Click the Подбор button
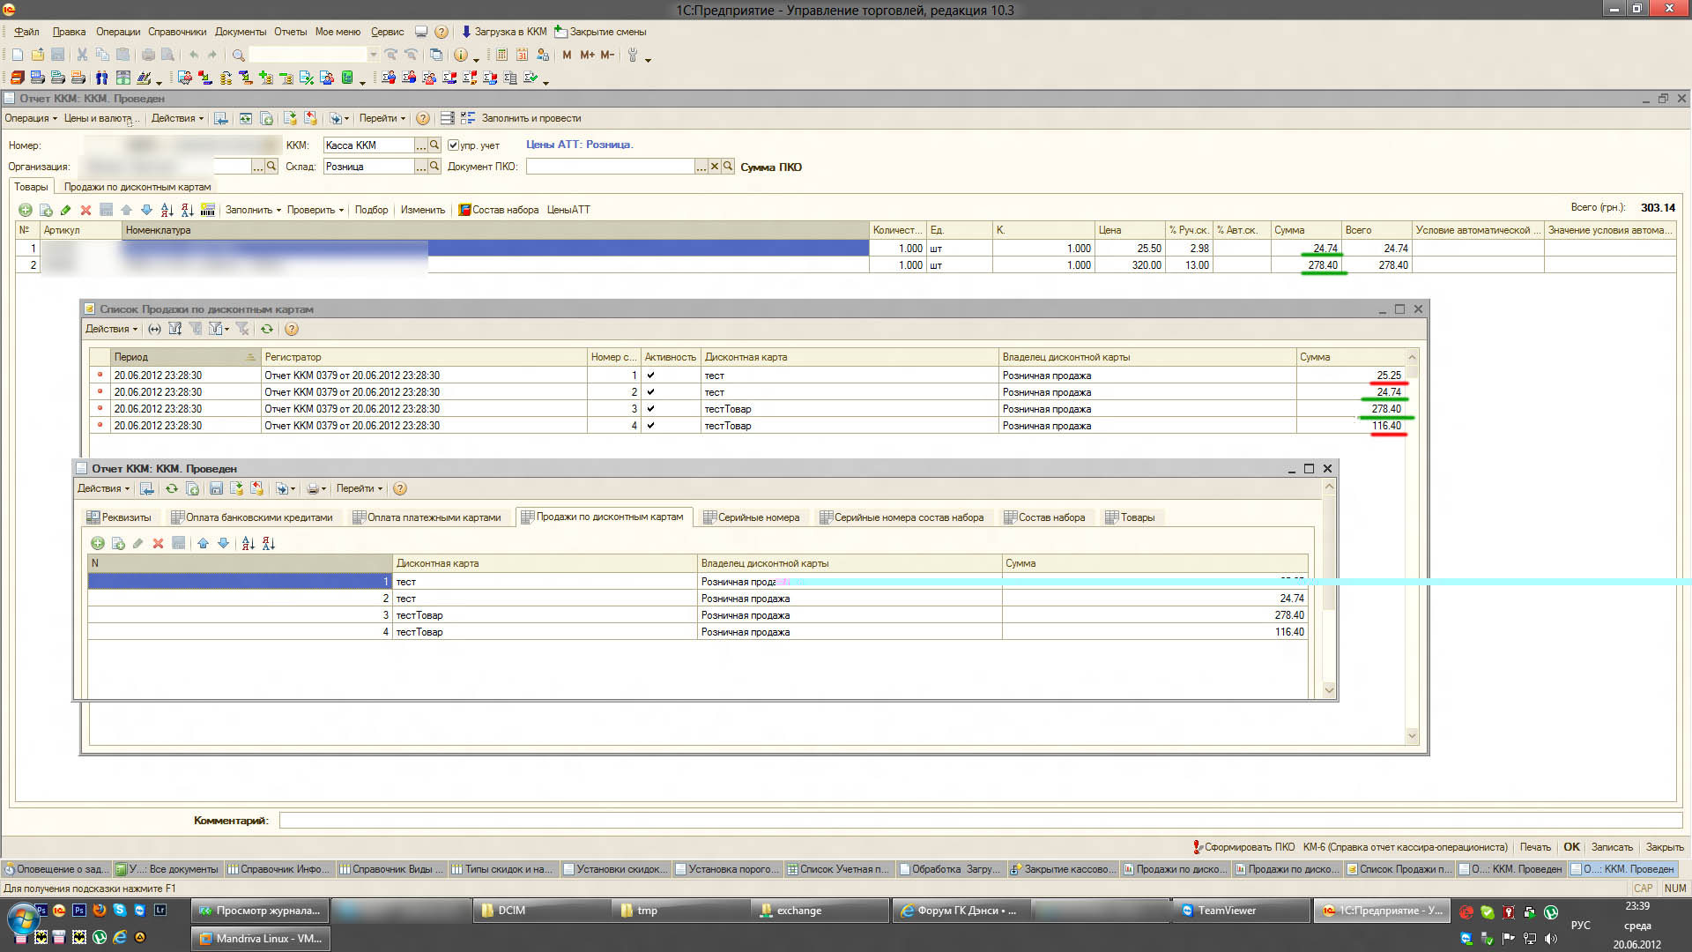Image resolution: width=1692 pixels, height=952 pixels. coord(371,210)
